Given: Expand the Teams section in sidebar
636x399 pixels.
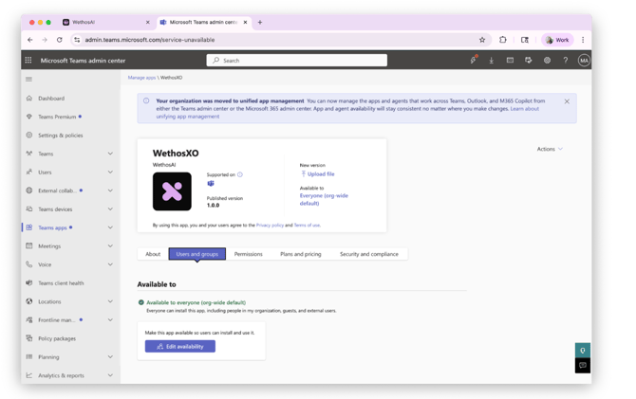Looking at the screenshot, I should [110, 154].
